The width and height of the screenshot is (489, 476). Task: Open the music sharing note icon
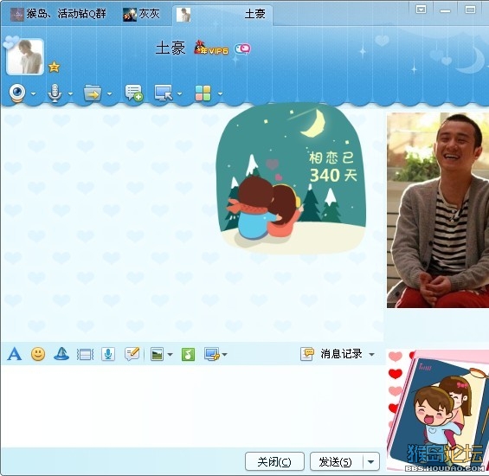click(x=188, y=354)
